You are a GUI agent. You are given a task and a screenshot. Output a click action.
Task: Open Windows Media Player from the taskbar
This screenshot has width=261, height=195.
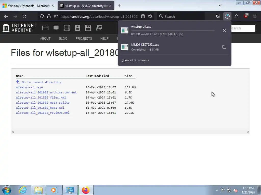(x=54, y=190)
